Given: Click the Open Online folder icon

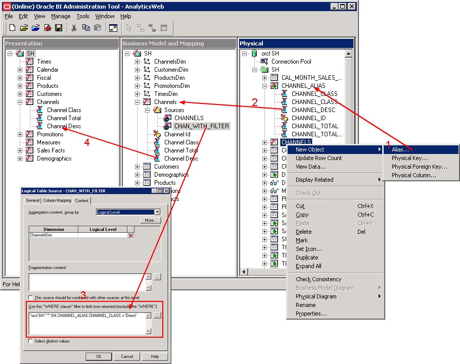Looking at the screenshot, I should click(35, 28).
